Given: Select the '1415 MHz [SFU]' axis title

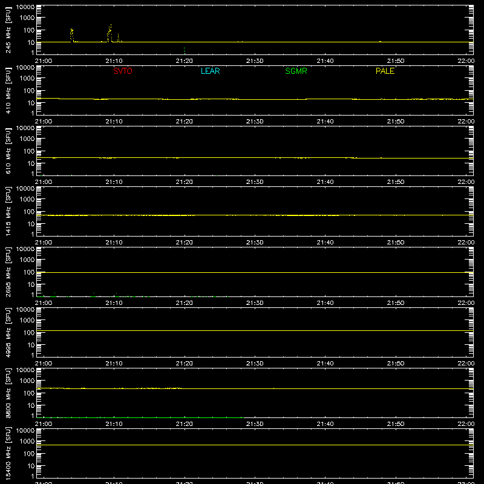Looking at the screenshot, I should click(x=8, y=211).
